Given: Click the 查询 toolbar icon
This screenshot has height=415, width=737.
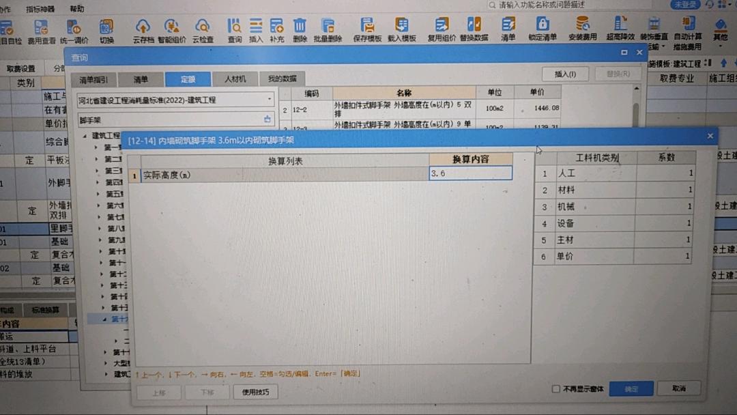Looking at the screenshot, I should (x=235, y=31).
